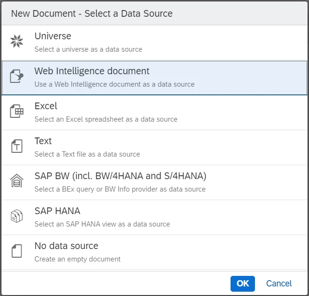Click the Web Intelligence document icon
309x296 pixels.
coord(17,76)
